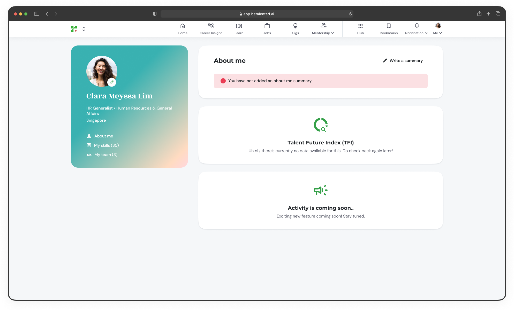Expand the Mentorship dropdown menu
Image resolution: width=514 pixels, height=310 pixels.
click(323, 29)
